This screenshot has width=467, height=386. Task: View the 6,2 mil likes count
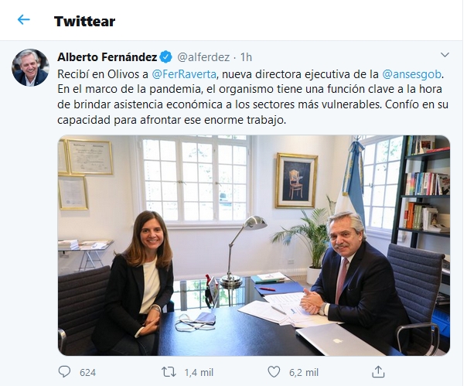(304, 372)
